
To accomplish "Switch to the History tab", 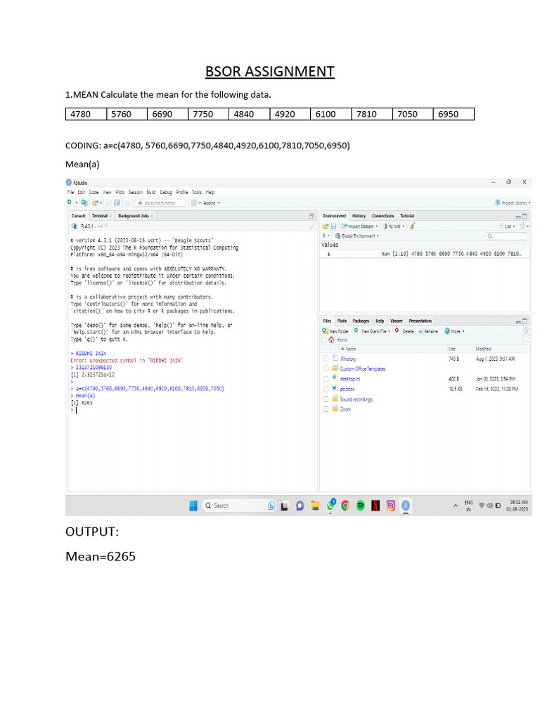I will coord(359,216).
